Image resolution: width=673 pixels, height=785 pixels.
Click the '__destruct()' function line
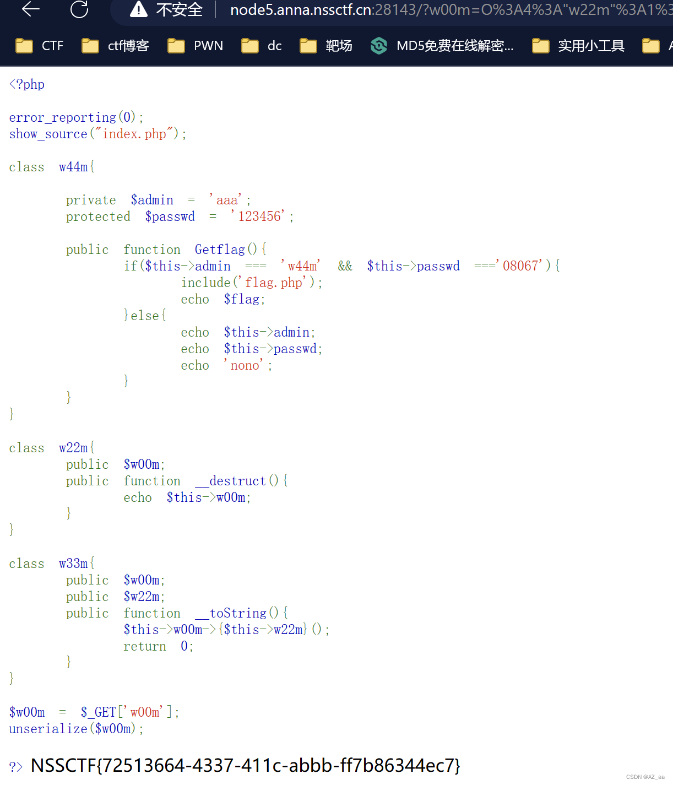tap(177, 481)
